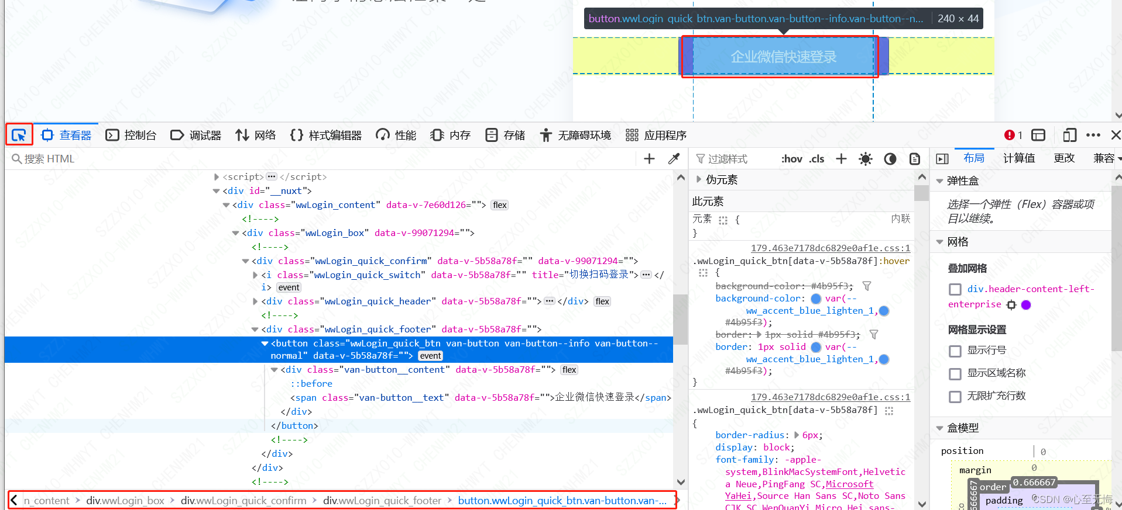Click the purple grid overlay color swatch
This screenshot has height=510, width=1122.
pos(1026,304)
